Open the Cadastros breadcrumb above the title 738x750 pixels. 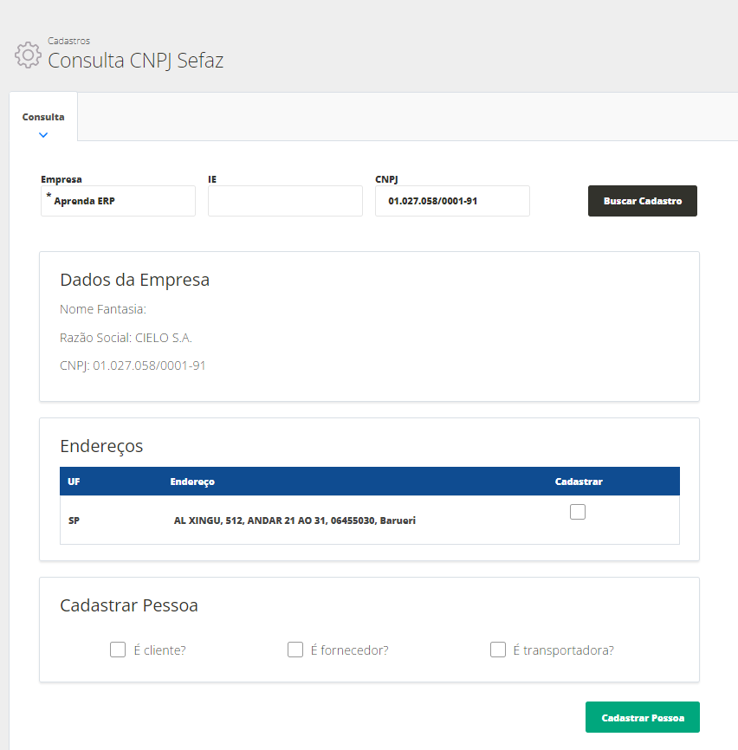[x=68, y=41]
